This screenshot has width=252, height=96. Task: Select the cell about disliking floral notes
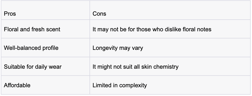[170, 29]
